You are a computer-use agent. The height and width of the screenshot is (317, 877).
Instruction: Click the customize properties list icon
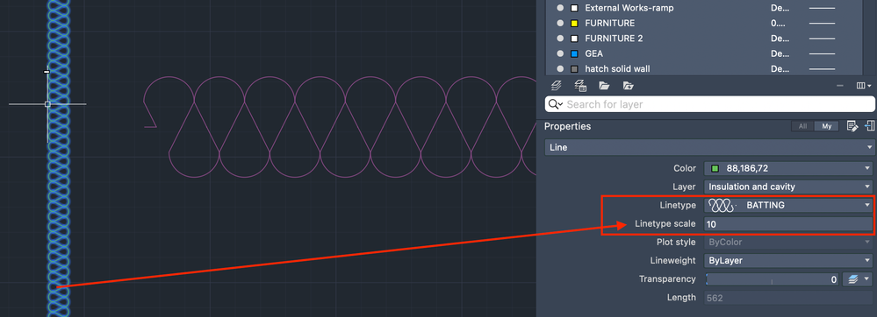[852, 126]
